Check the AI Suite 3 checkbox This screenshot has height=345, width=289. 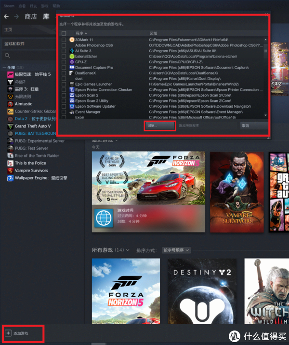tap(64, 51)
